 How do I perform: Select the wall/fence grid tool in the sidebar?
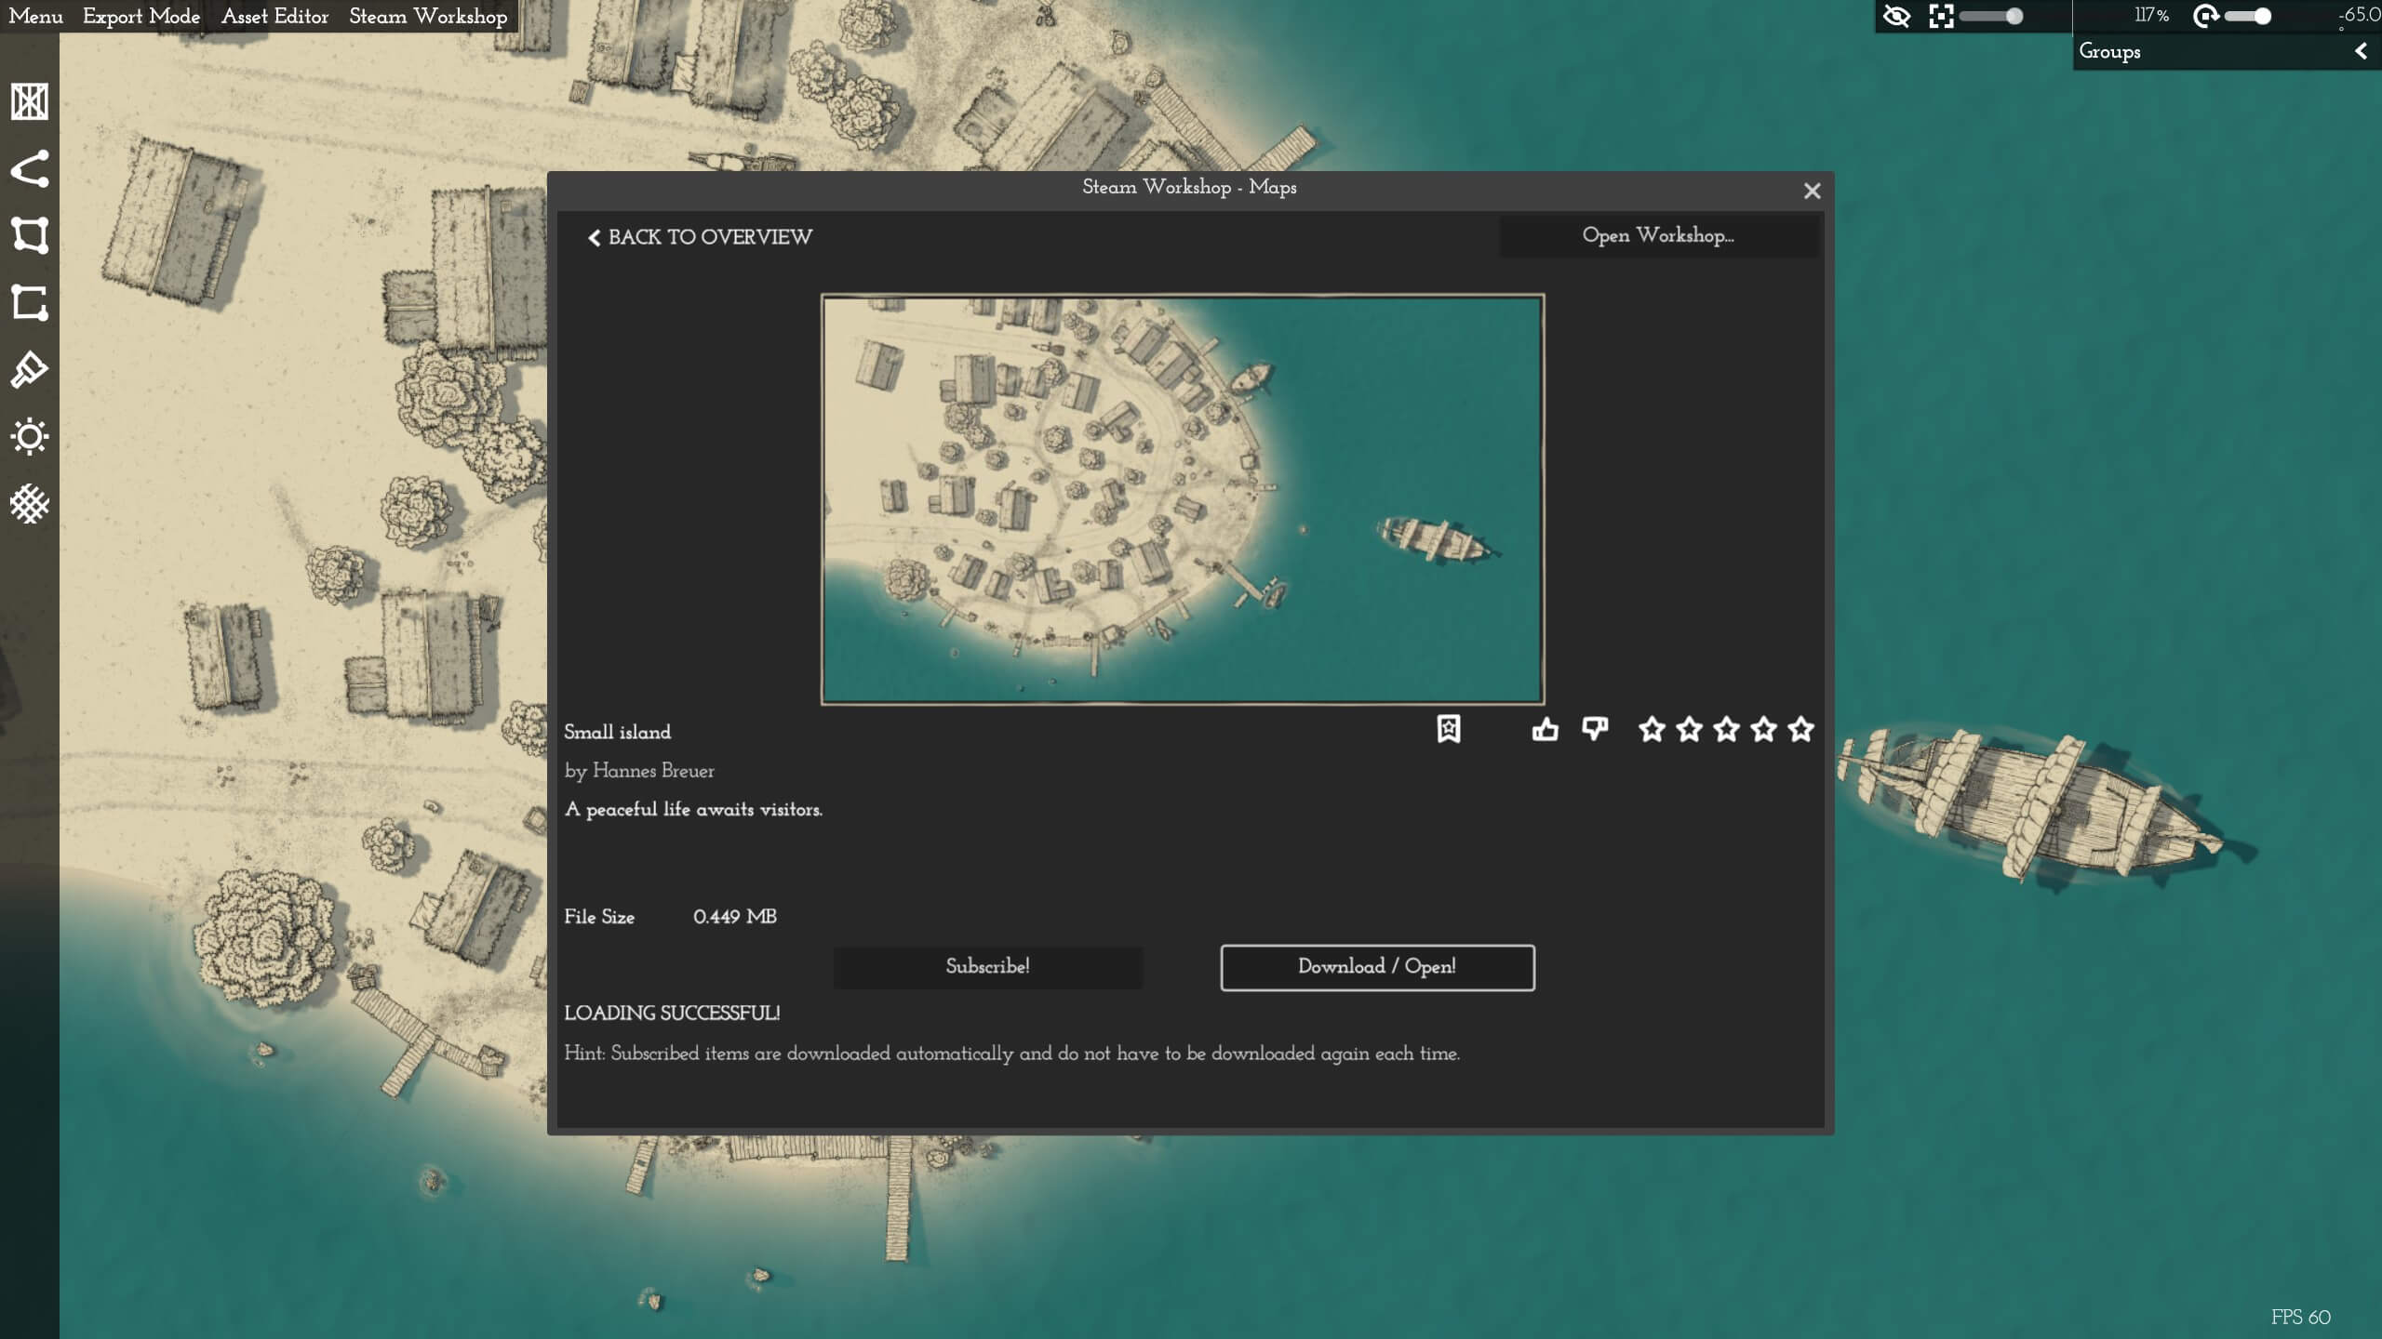(29, 102)
